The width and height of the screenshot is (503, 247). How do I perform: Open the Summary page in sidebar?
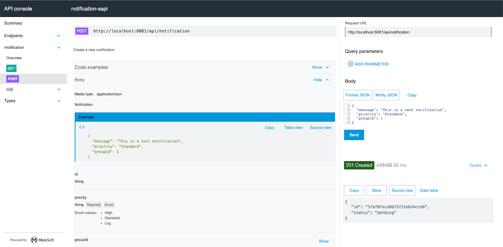click(13, 23)
